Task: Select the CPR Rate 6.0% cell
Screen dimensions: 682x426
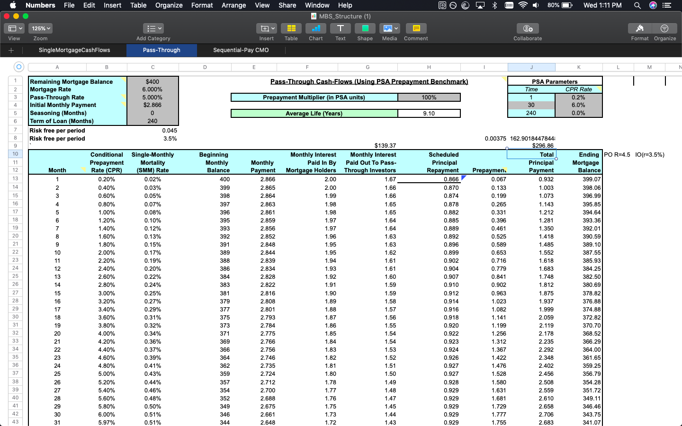Action: tap(578, 105)
